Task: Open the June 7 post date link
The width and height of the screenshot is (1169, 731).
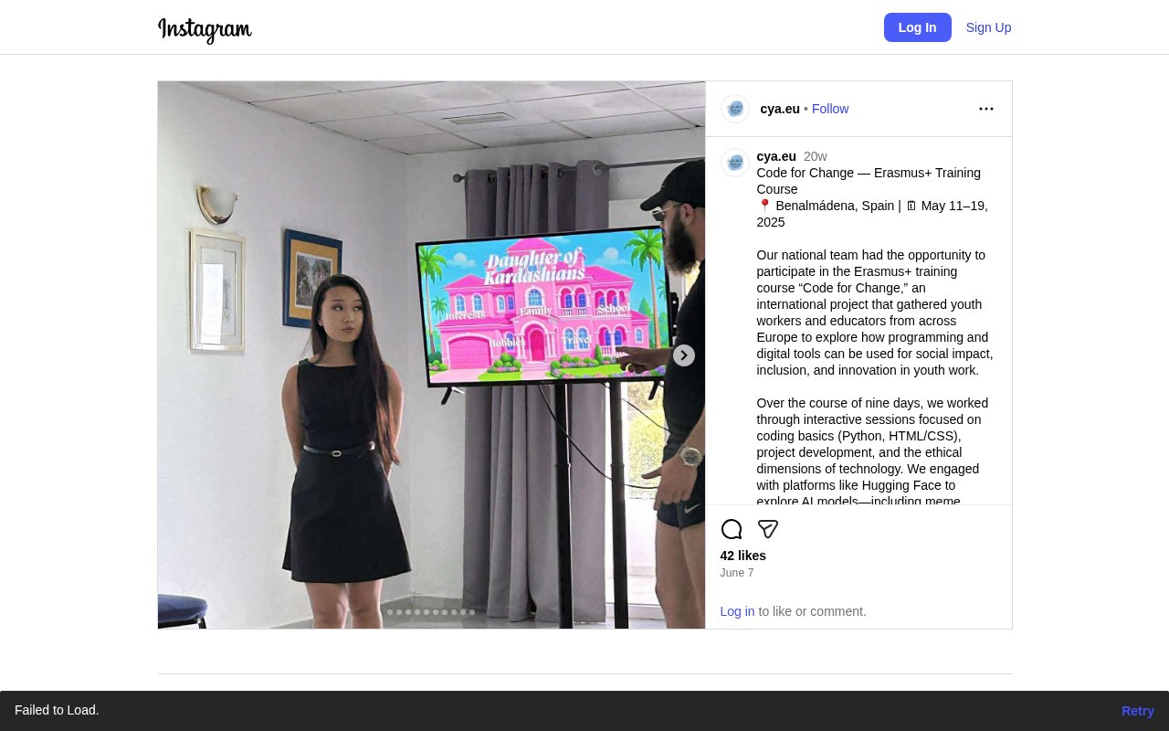Action: [x=737, y=573]
